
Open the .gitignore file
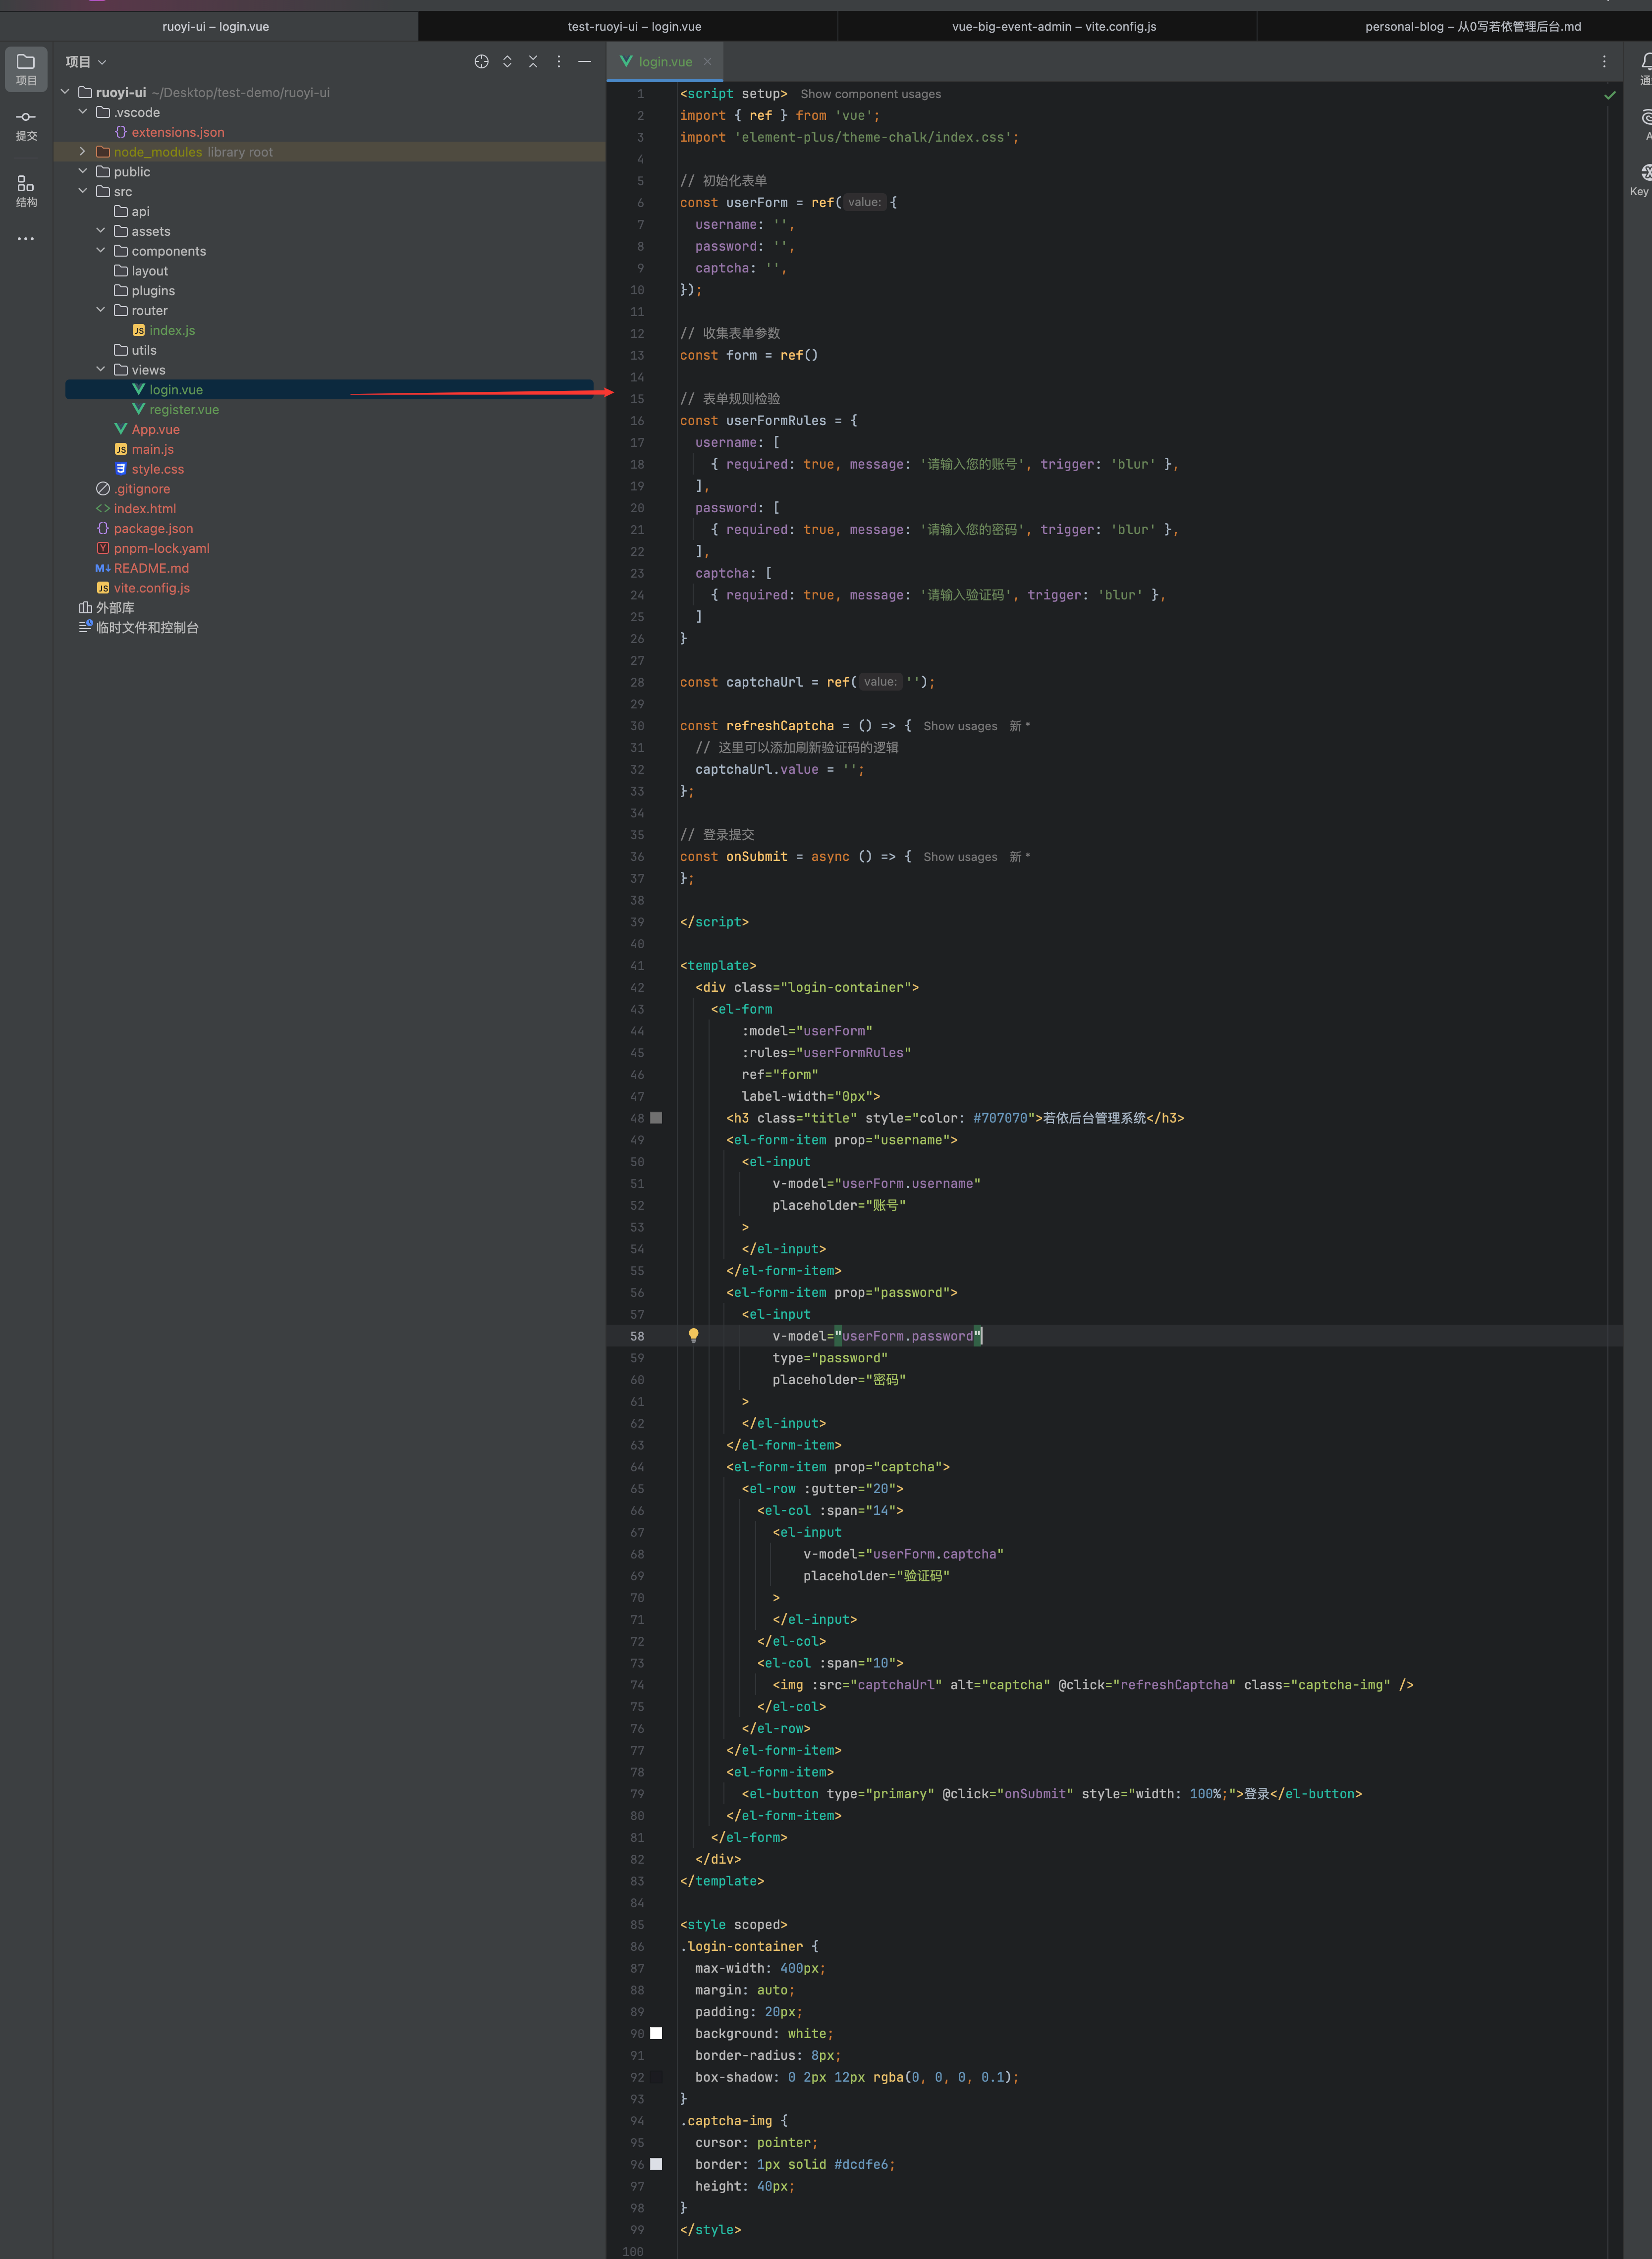(x=142, y=489)
